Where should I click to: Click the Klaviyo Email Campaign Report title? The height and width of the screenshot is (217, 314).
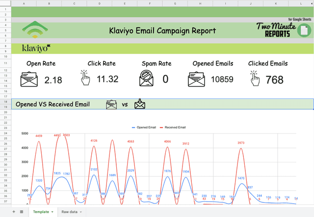[162, 31]
